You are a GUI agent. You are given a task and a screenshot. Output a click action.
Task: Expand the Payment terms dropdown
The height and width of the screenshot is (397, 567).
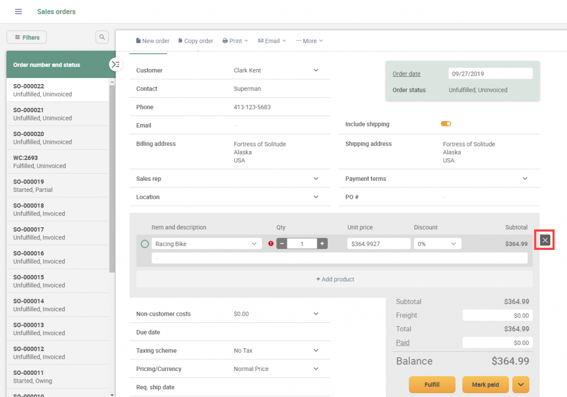tap(525, 179)
